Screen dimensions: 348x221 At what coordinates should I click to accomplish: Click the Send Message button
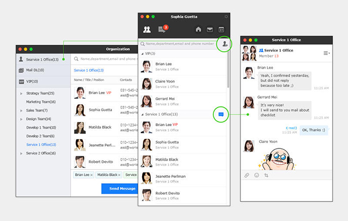120,188
